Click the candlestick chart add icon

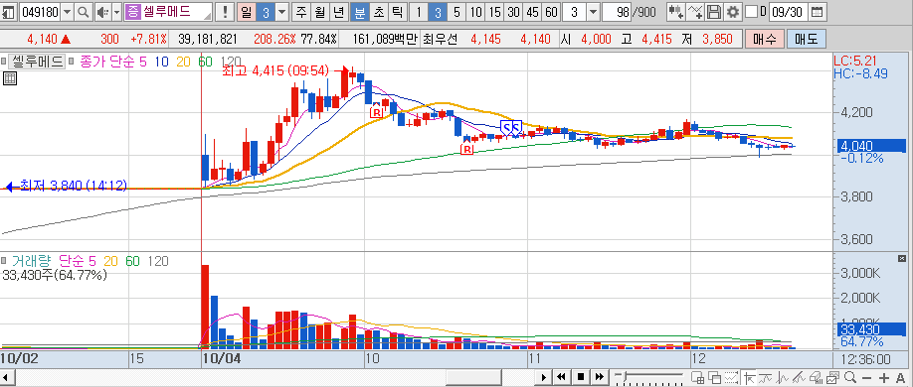[676, 11]
